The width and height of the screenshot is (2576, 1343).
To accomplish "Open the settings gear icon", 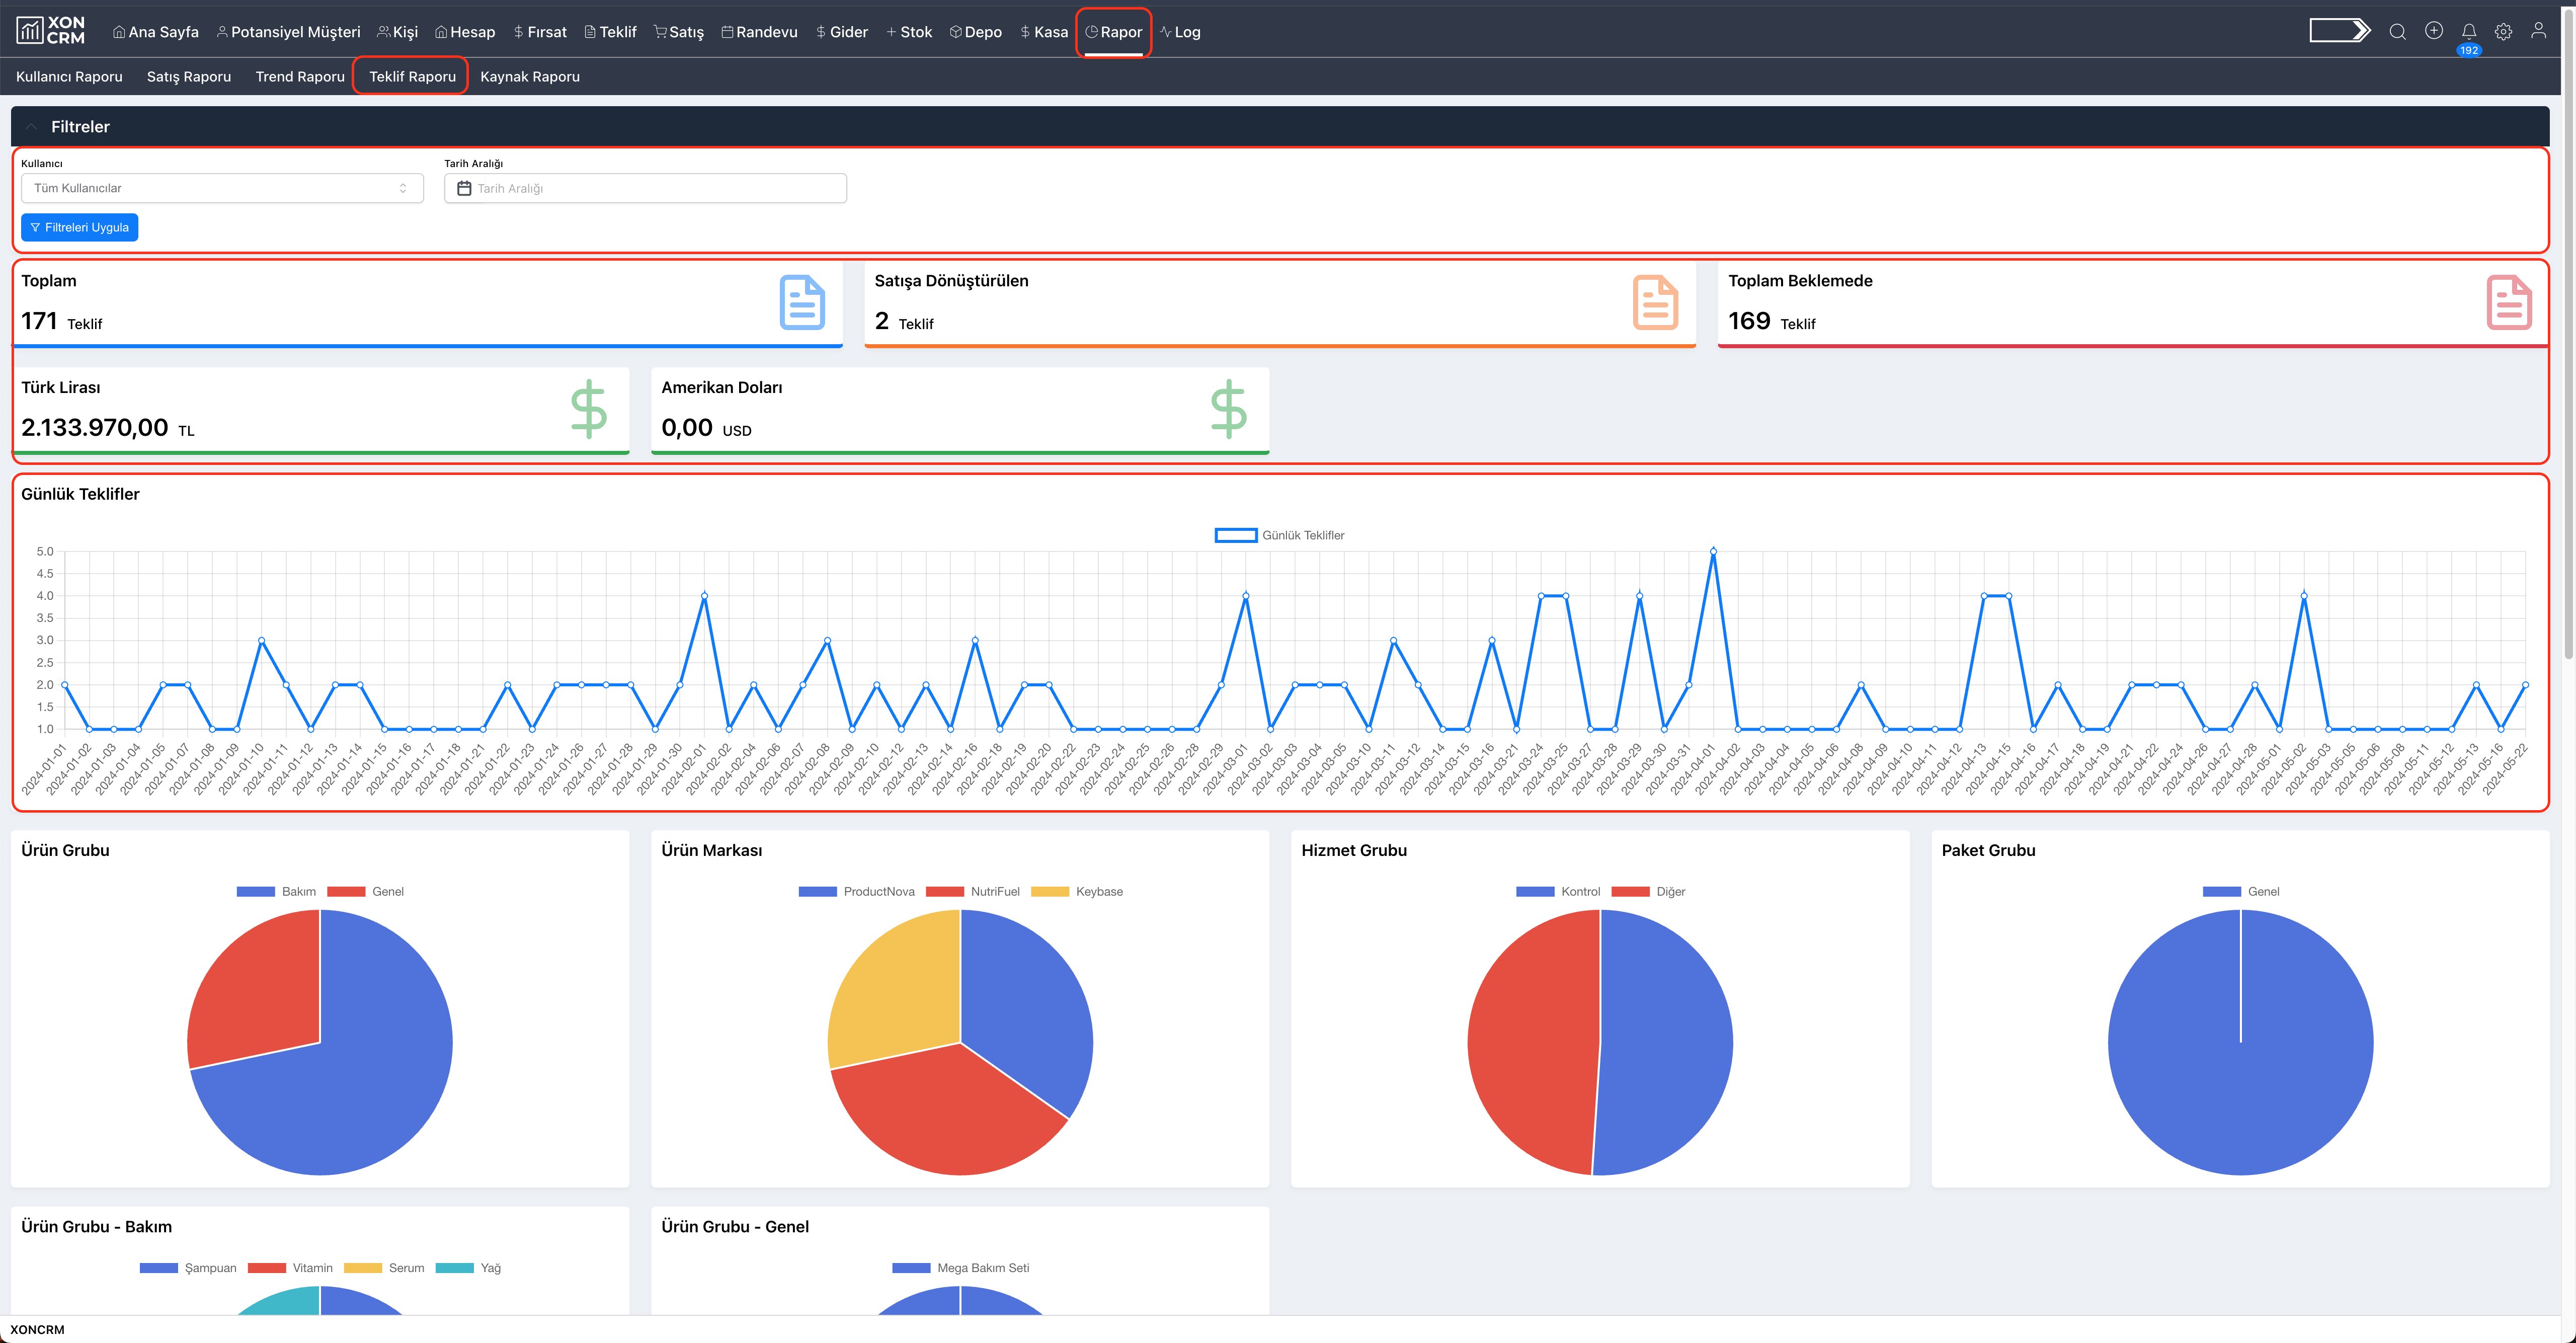I will point(2503,32).
